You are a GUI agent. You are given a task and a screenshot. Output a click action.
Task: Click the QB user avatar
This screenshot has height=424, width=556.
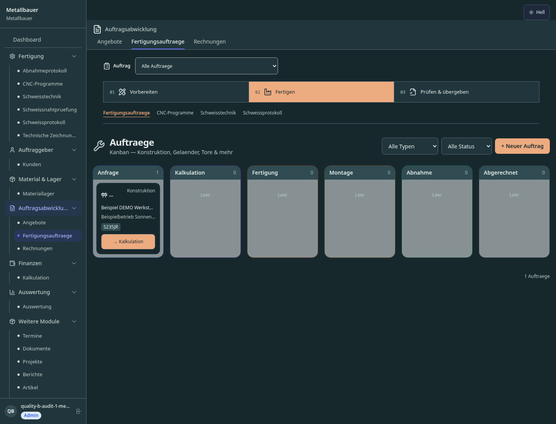(x=11, y=411)
